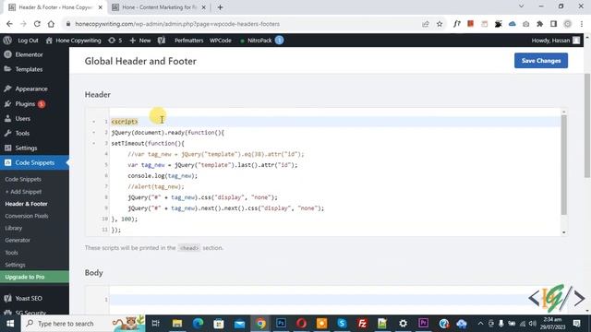
Task: Open the Header & Footer submenu link
Action: (27, 204)
